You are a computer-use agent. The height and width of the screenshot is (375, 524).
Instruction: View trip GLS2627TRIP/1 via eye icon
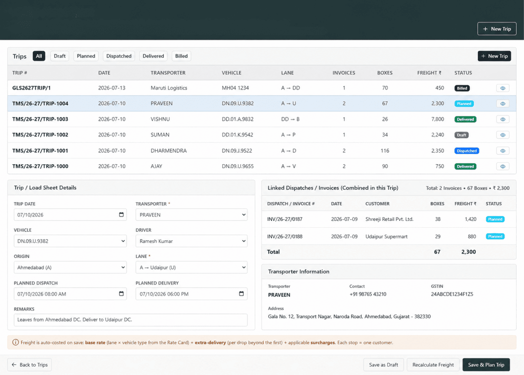pyautogui.click(x=503, y=88)
